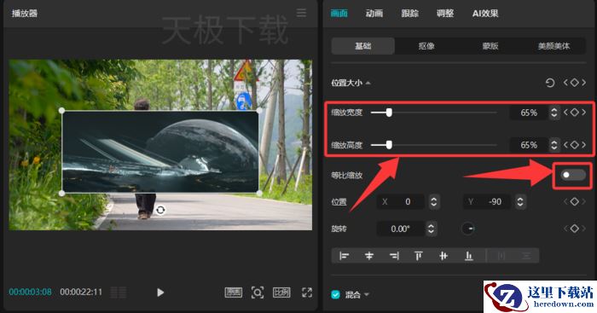Select the 基础 sub-tab
Image resolution: width=597 pixels, height=313 pixels.
[x=362, y=46]
